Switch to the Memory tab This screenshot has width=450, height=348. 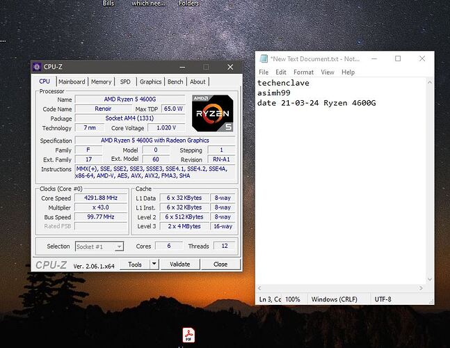pyautogui.click(x=101, y=82)
